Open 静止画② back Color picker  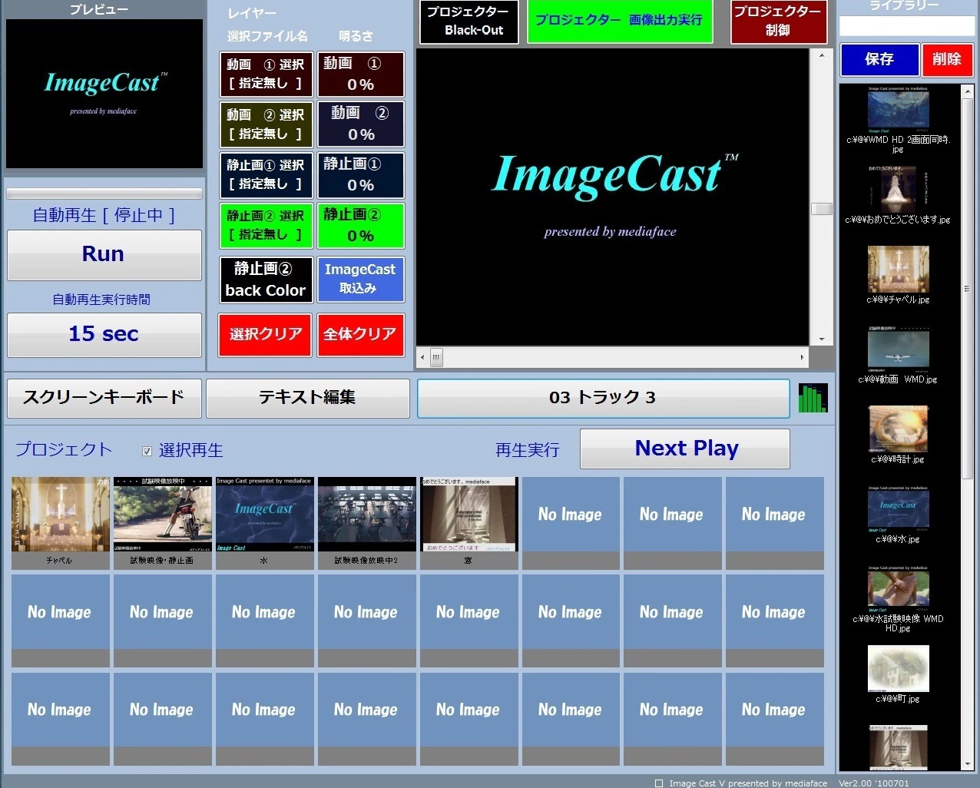coord(266,280)
